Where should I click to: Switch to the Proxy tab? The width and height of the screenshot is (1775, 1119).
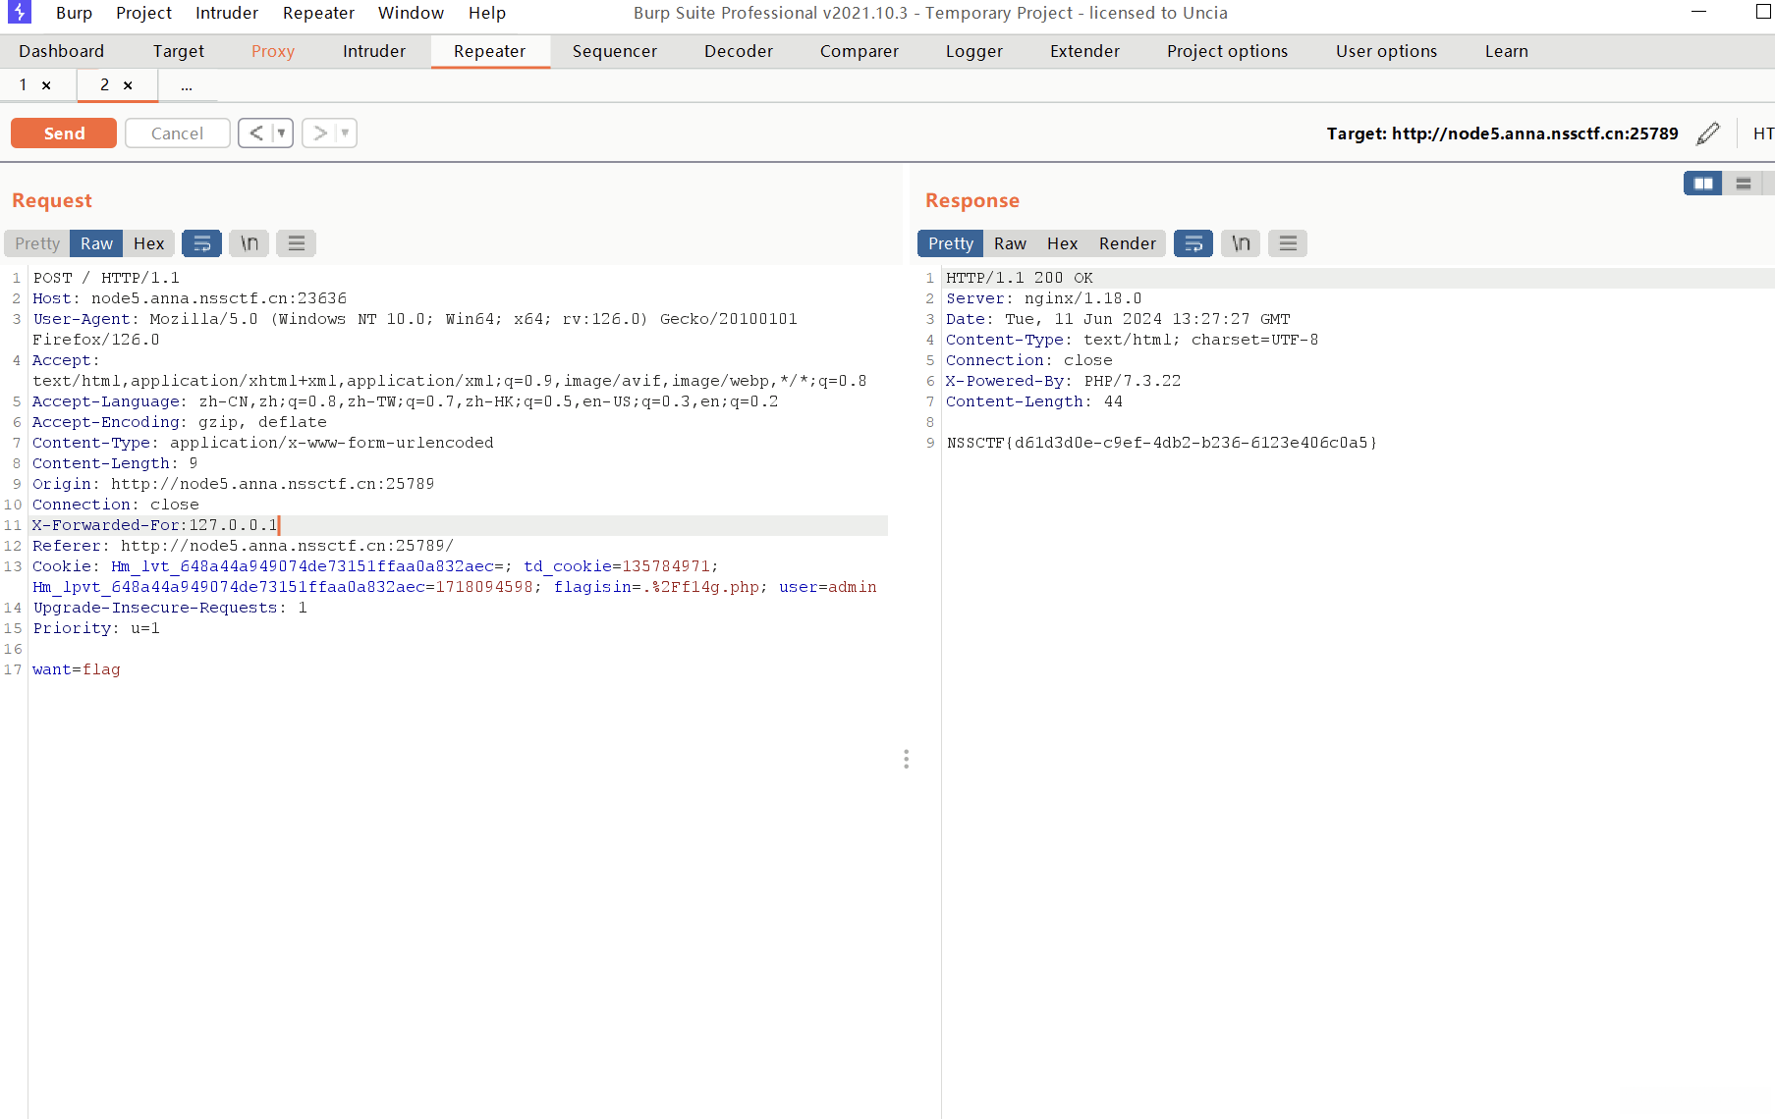(273, 51)
